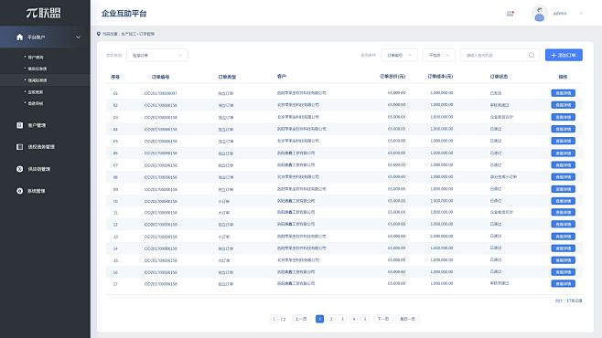Screen dimensions: 602x338
Task: Select the highlighted third submenu item under 平台账户
Action: click(x=38, y=80)
